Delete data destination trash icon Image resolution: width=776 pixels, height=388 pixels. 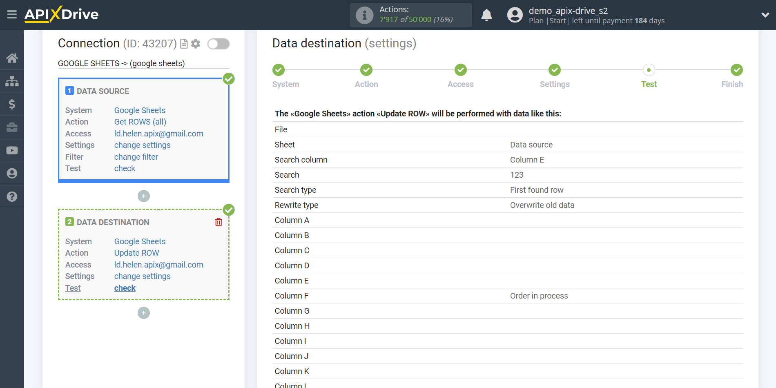tap(219, 222)
